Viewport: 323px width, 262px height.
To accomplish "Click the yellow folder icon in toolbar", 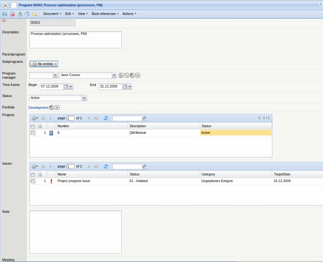I will (35, 14).
